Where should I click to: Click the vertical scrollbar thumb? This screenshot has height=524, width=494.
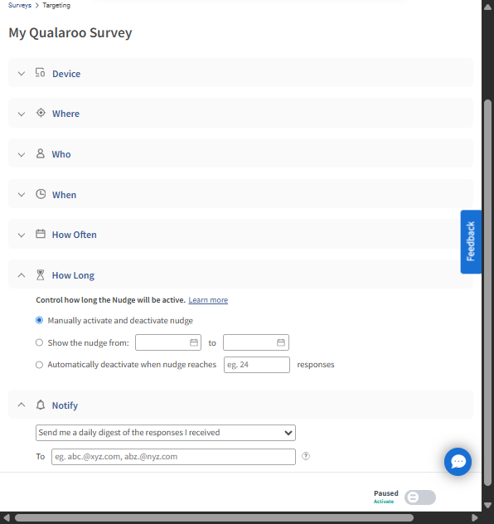(487, 293)
